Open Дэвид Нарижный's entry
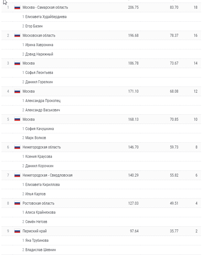202x255 pixels. 39,54
